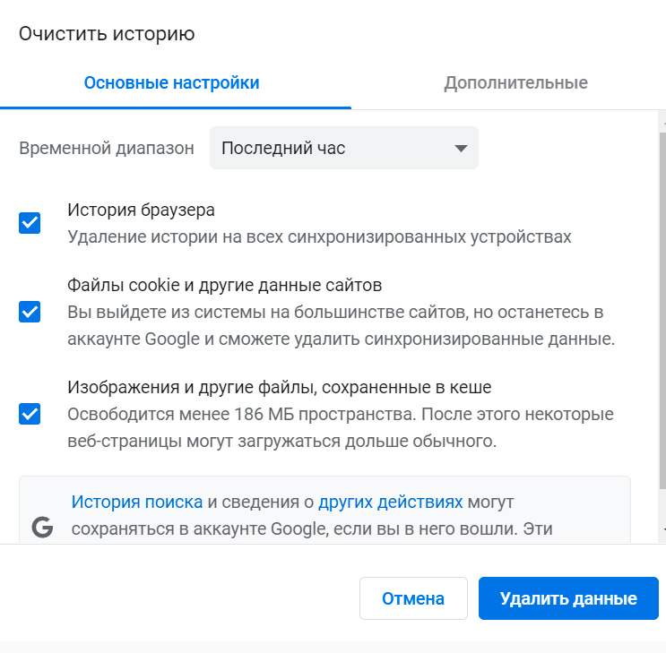
Task: Disable the cached images checkbox
Action: tap(30, 414)
